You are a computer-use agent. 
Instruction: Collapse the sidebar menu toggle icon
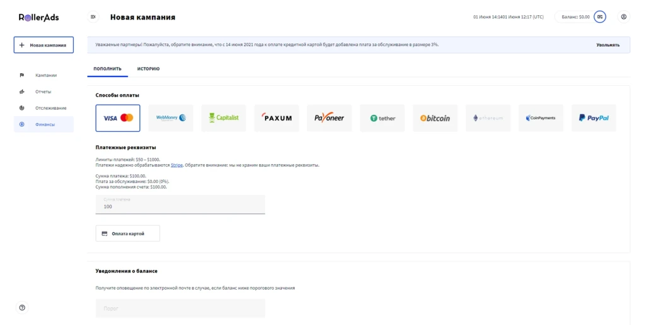(93, 17)
